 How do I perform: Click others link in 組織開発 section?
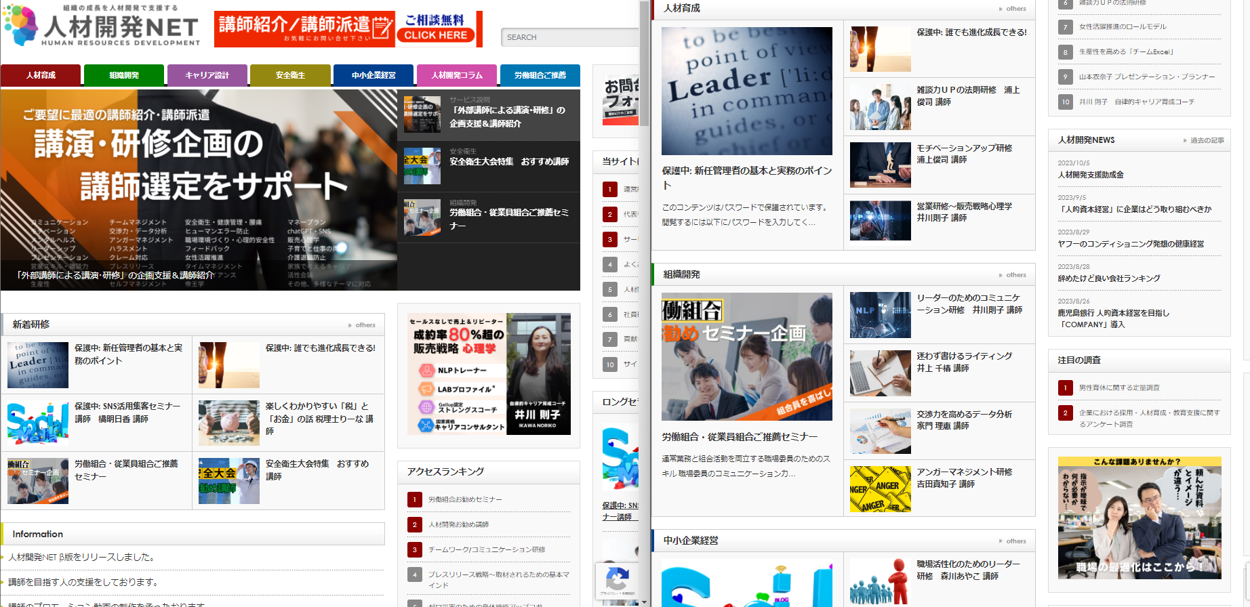pos(1013,275)
